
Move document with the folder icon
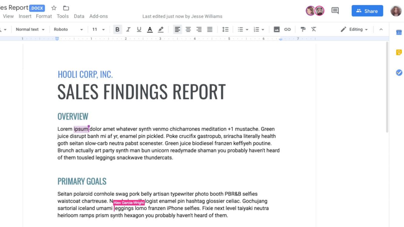click(x=66, y=8)
